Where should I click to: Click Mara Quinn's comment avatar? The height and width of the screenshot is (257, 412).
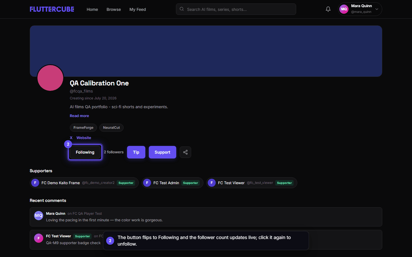[x=39, y=216]
